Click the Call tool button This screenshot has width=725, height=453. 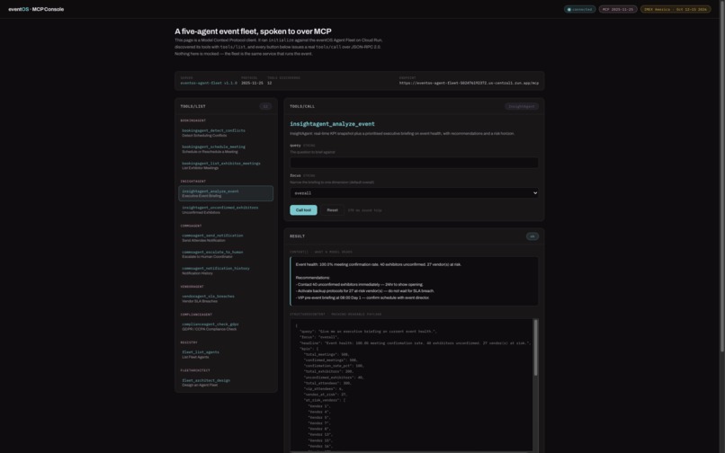point(303,209)
